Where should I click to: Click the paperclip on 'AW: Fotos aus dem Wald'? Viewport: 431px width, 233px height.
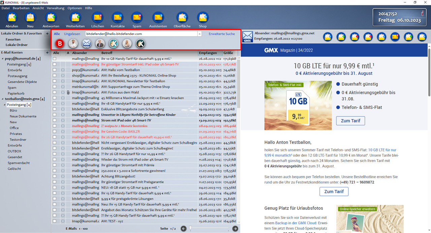[68, 92]
